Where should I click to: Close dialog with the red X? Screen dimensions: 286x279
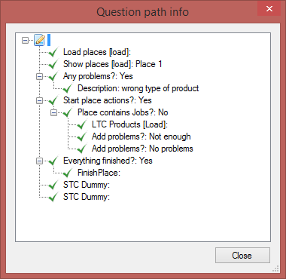269,9
